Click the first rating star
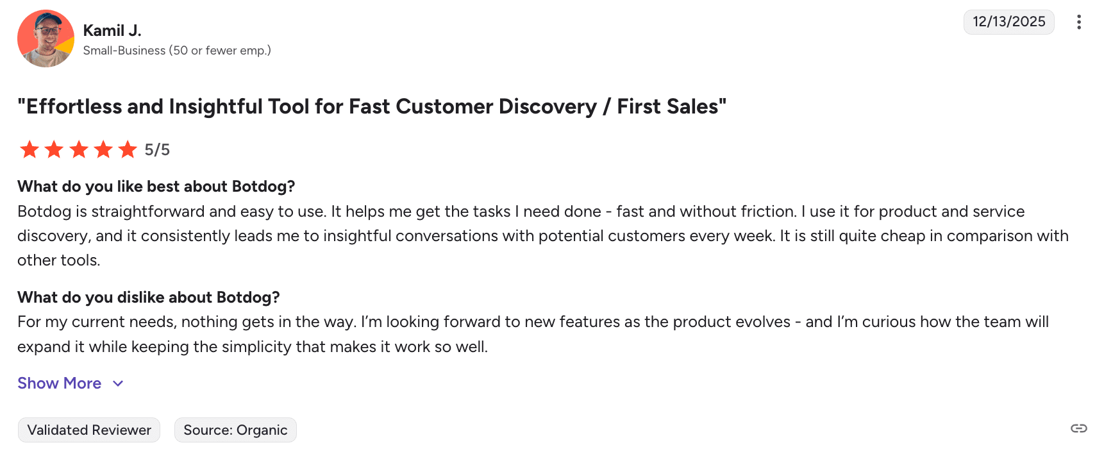1104x454 pixels. coord(29,149)
